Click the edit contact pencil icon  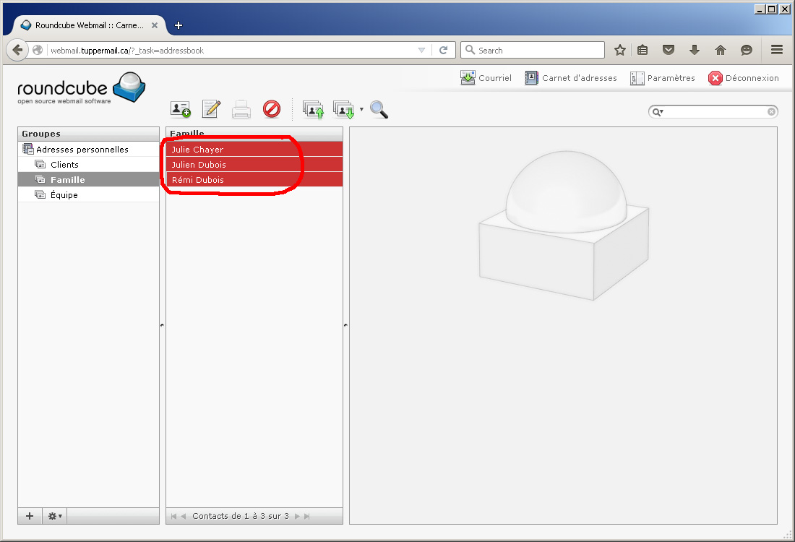point(211,109)
